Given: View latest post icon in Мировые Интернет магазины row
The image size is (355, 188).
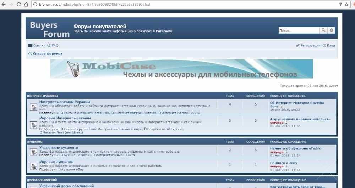Looking at the screenshot, I should (x=286, y=123).
